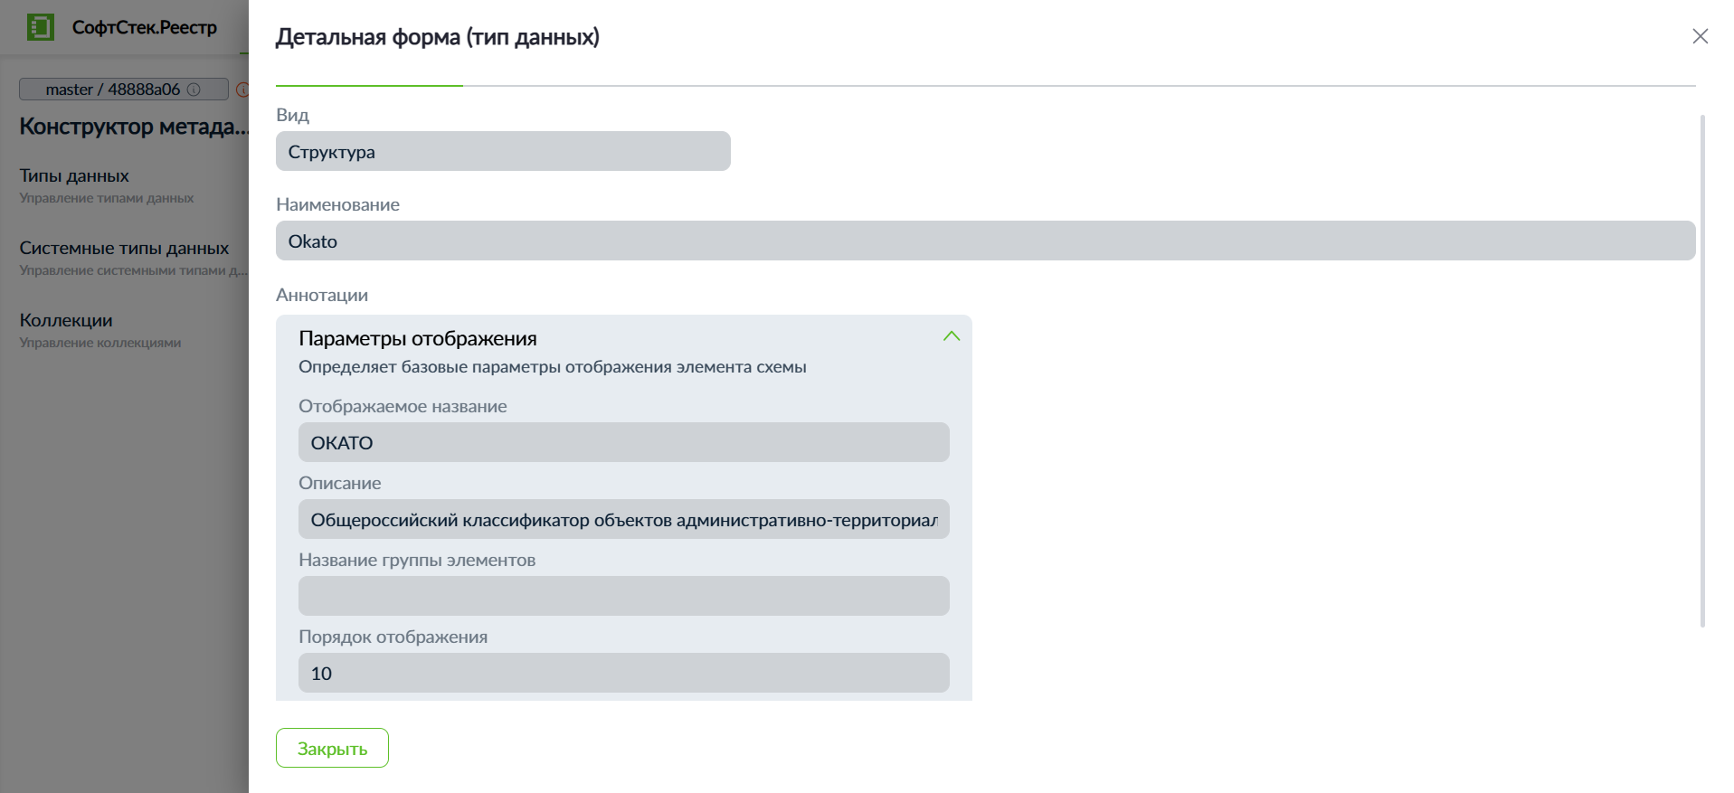Collapse the Параметры отображения section chevron
The height and width of the screenshot is (793, 1734).
pos(952,336)
